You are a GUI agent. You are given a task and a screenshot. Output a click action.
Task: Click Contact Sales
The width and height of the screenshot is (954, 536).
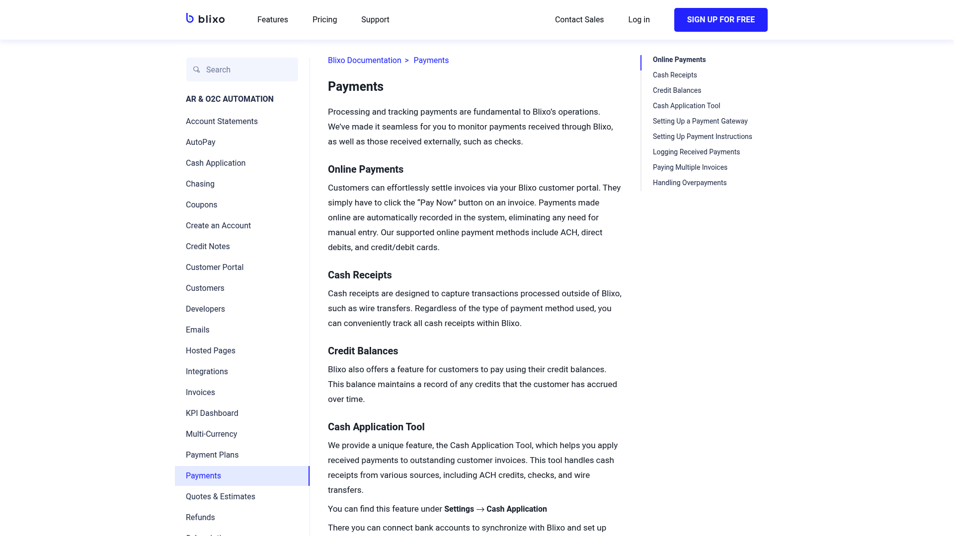(x=579, y=19)
